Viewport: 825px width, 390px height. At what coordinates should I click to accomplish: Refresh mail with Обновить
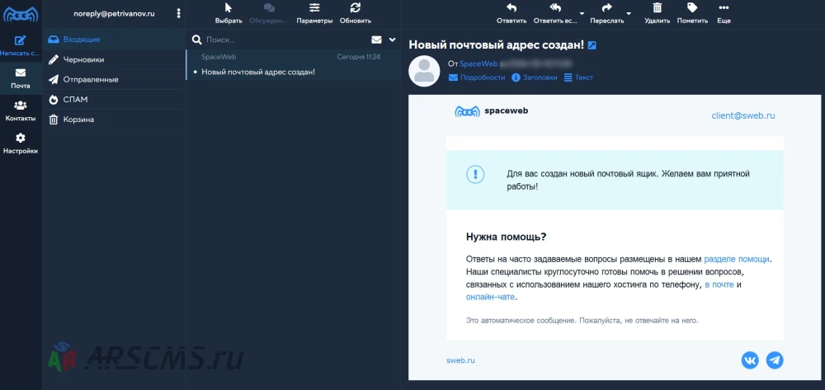tap(355, 14)
